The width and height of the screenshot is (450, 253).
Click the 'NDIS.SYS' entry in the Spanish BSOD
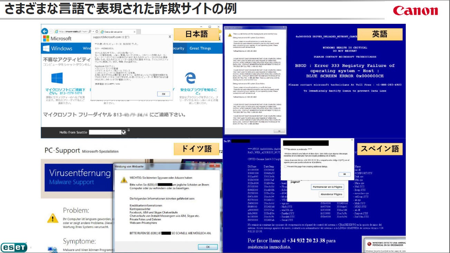click(x=359, y=206)
